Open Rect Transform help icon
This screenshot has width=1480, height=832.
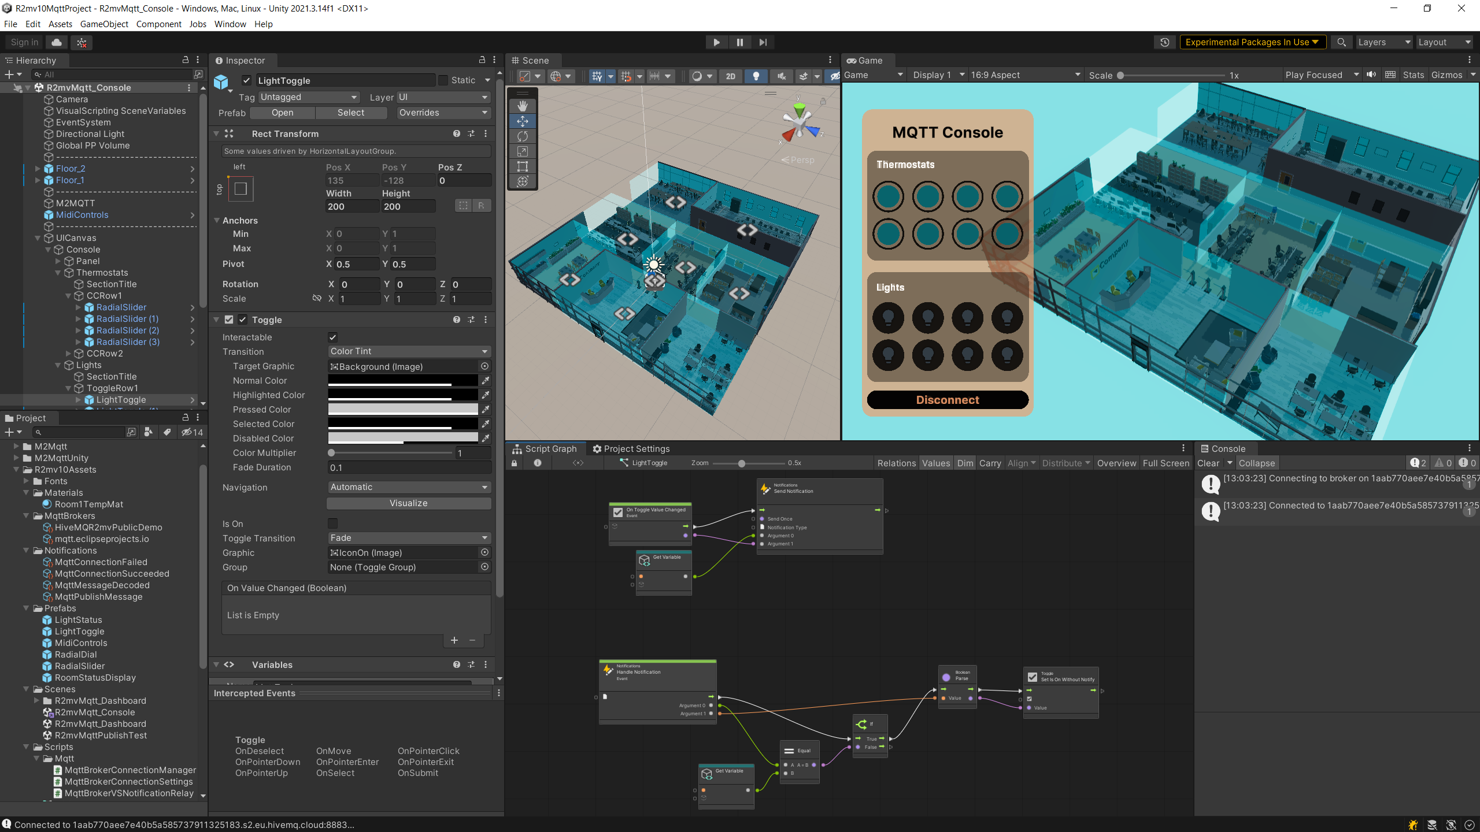point(457,133)
